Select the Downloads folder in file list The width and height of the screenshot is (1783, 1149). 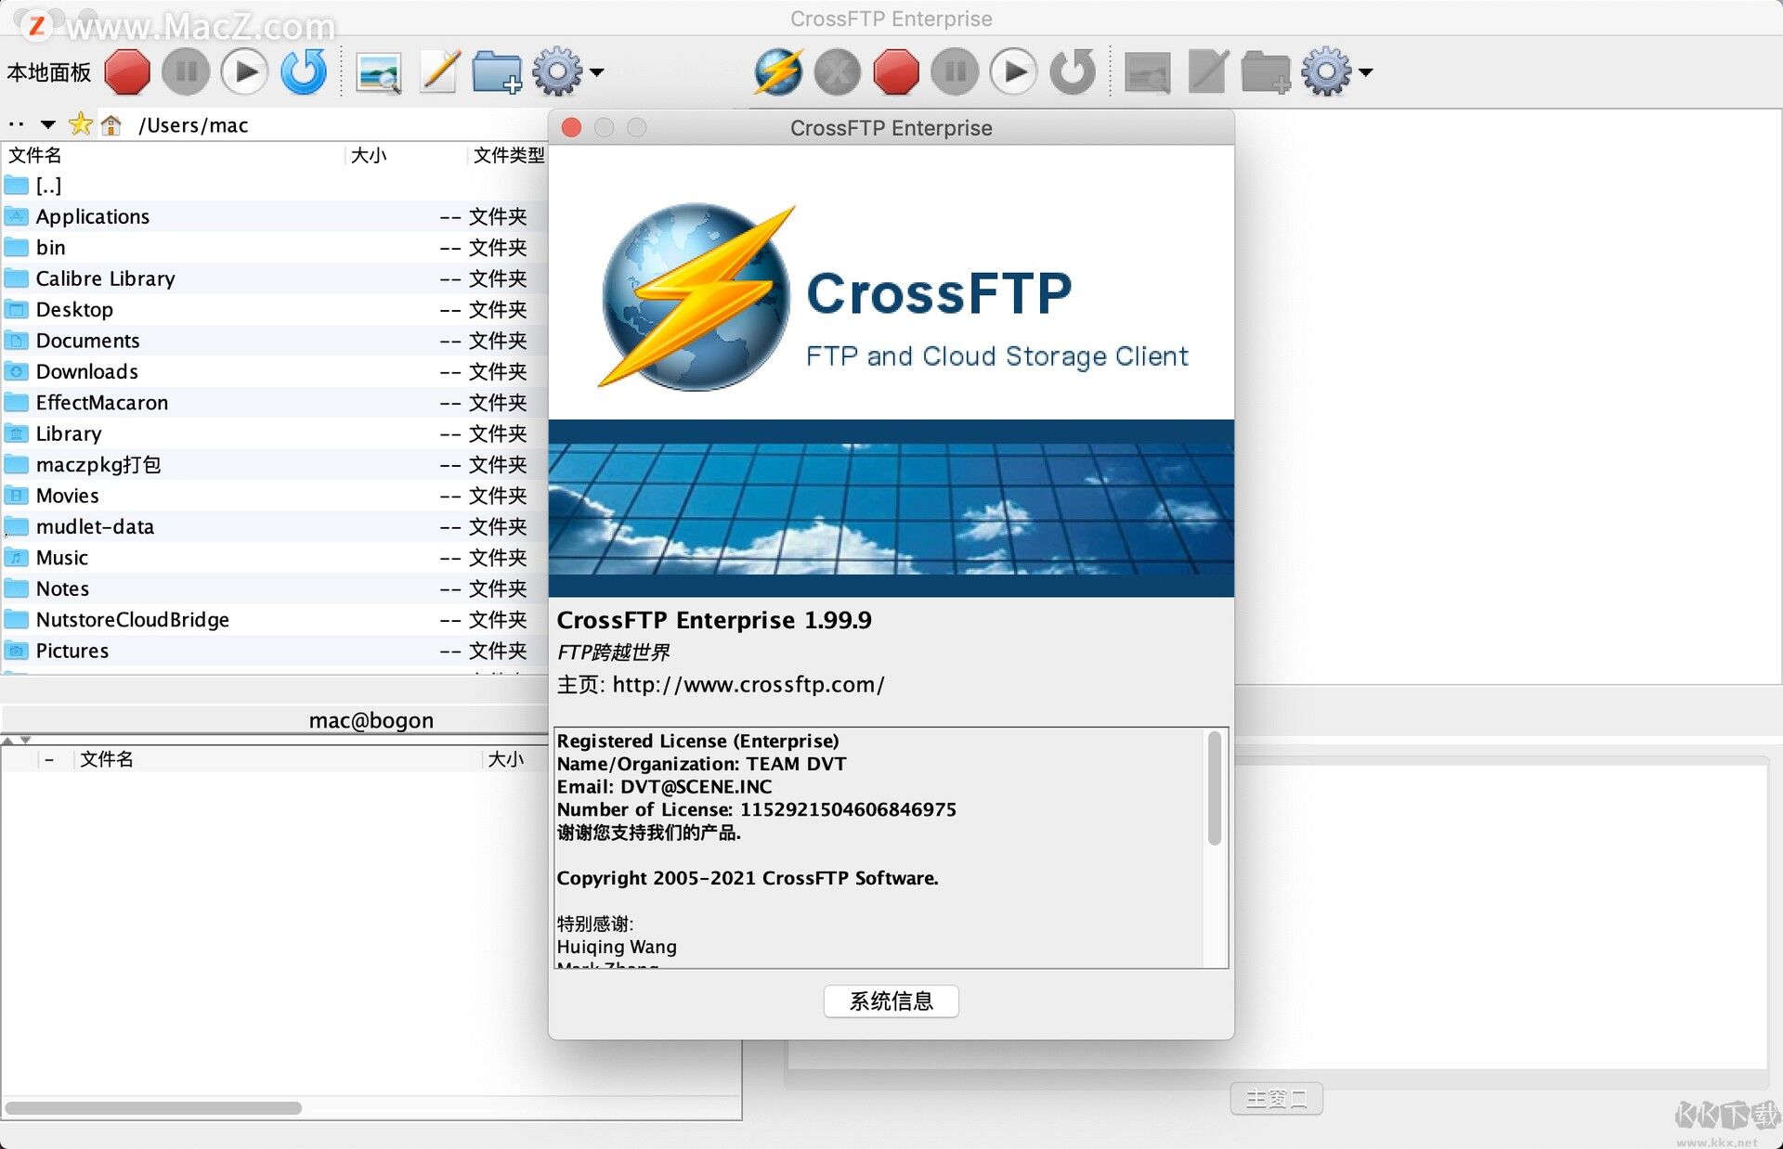click(86, 370)
